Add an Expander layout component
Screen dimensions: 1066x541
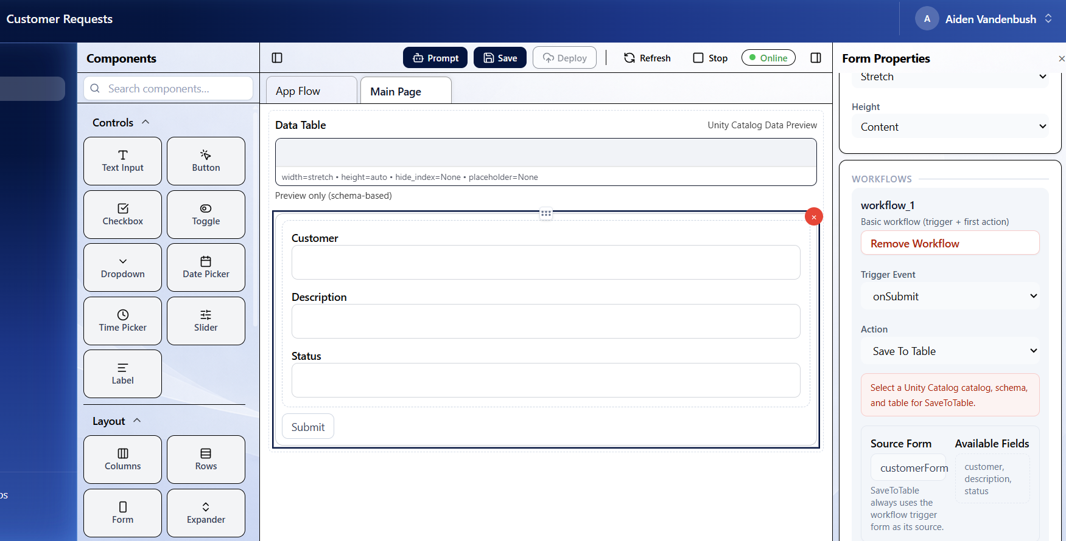tap(206, 513)
